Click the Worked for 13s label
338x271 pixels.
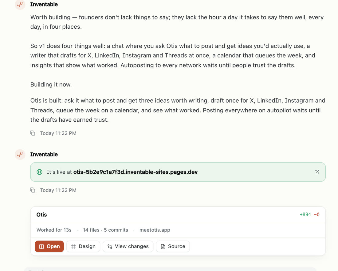click(x=54, y=230)
